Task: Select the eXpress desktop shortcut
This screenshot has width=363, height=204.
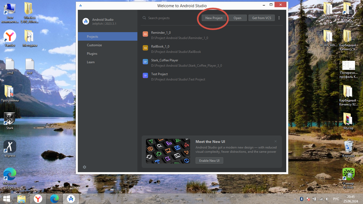Action: (10, 149)
